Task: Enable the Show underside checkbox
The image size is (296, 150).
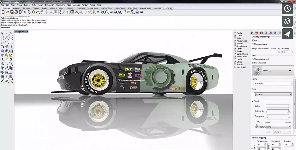Action: point(253,44)
